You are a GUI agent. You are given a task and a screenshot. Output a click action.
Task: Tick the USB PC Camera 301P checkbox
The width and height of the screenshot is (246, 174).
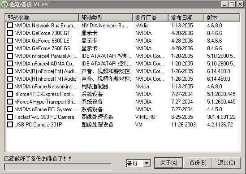pos(10,124)
